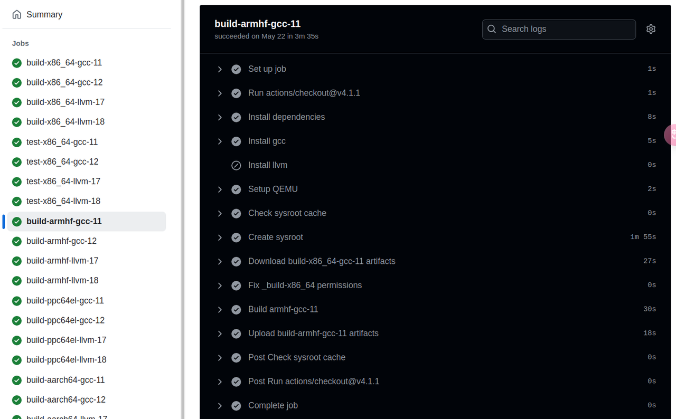
Task: Click the magnifier icon in Search logs
Action: pos(491,29)
